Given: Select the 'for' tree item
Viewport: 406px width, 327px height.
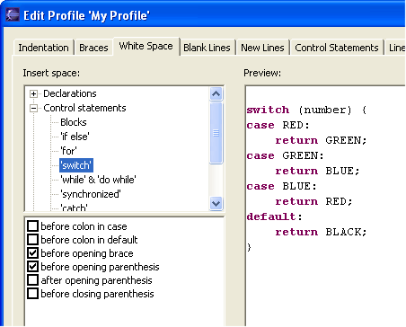Looking at the screenshot, I should tap(68, 151).
